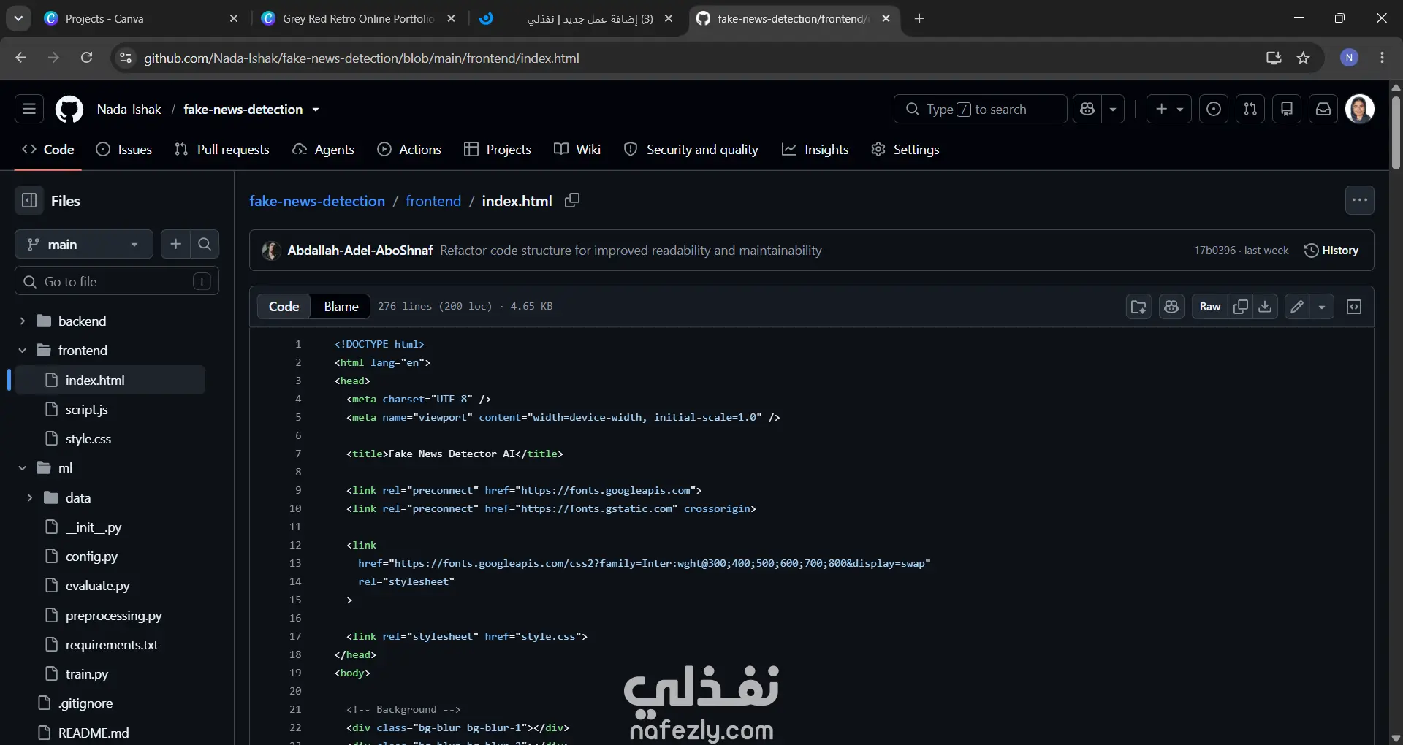The height and width of the screenshot is (745, 1403).
Task: Click the Type / to search box
Action: 980,109
